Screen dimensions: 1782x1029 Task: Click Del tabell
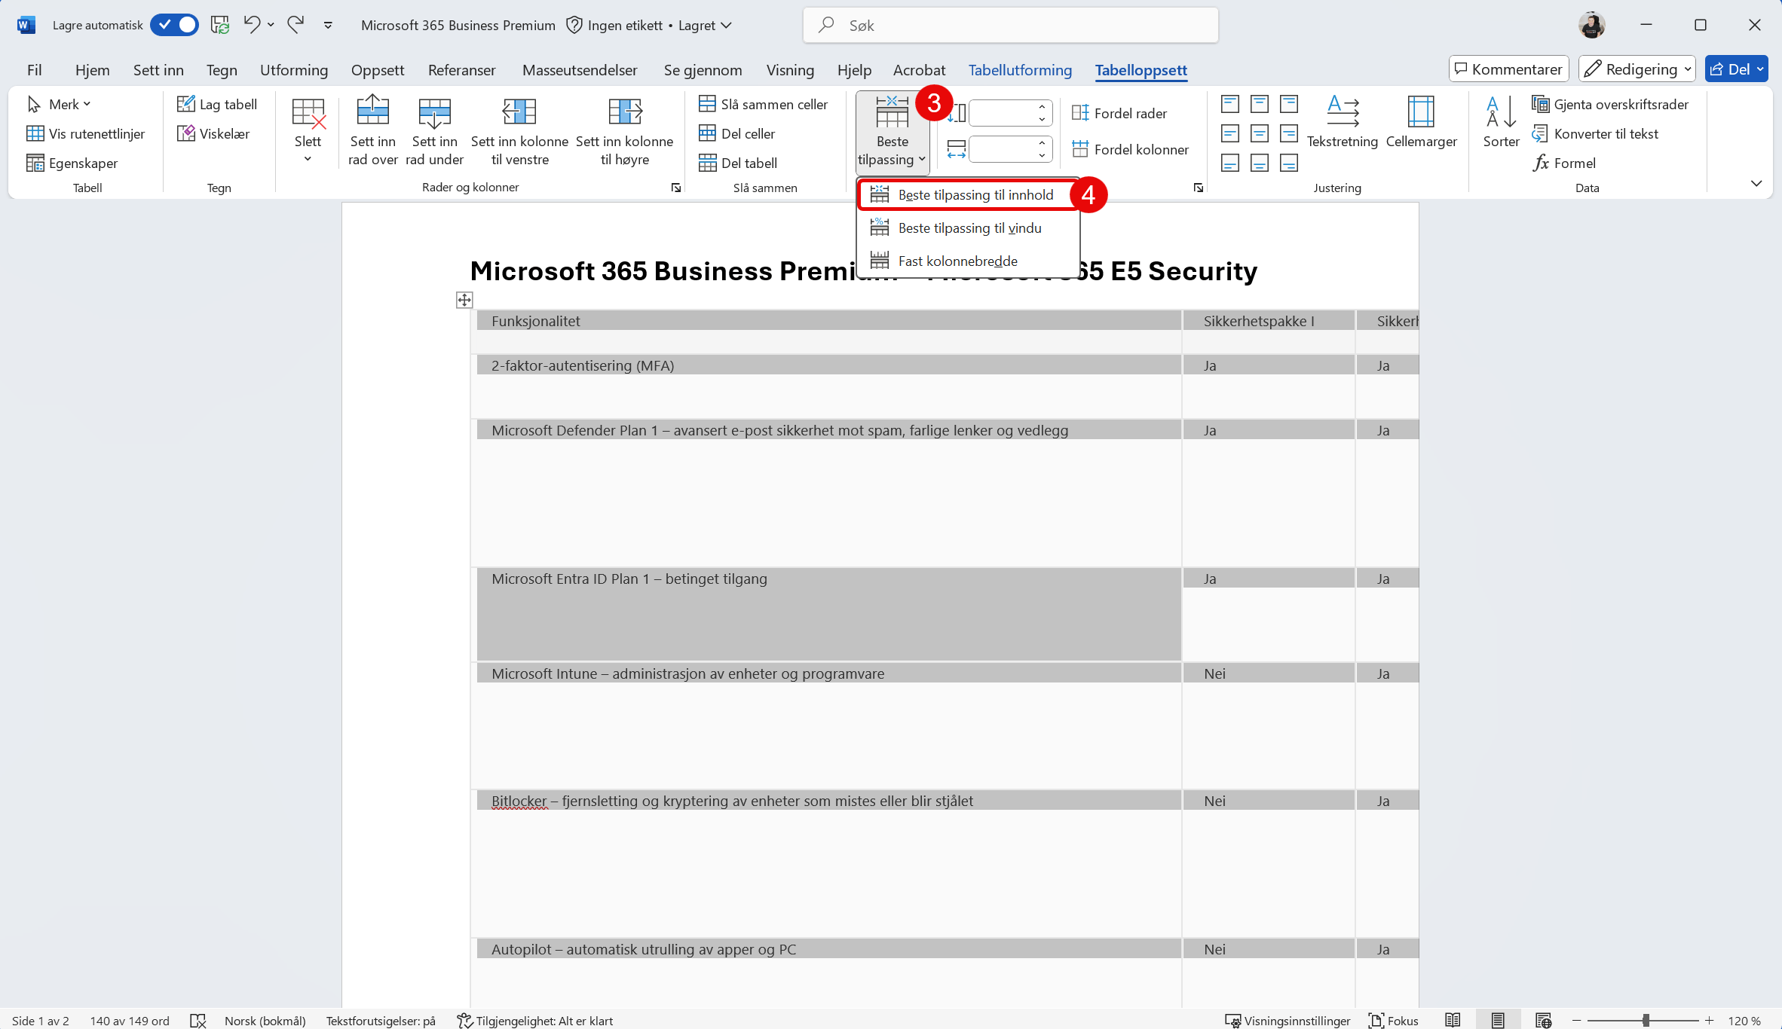click(x=738, y=163)
